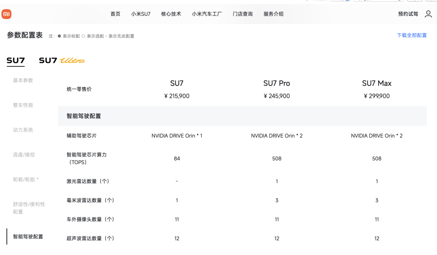Open 小米汽车工厂 navigation item

click(207, 14)
